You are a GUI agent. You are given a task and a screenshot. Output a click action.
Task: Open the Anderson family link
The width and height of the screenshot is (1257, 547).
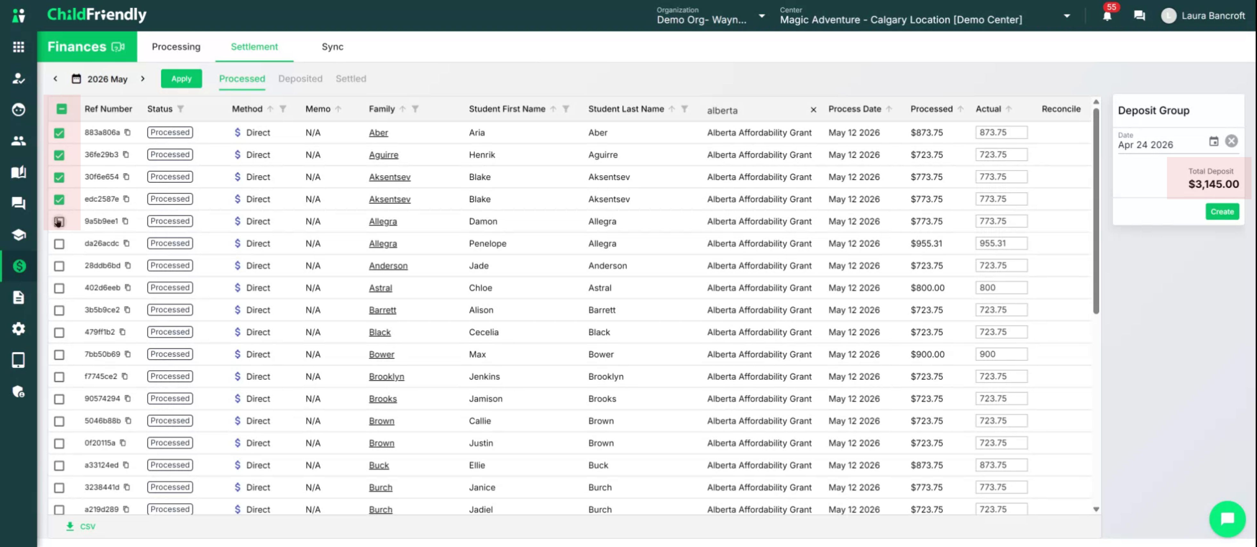coord(388,266)
